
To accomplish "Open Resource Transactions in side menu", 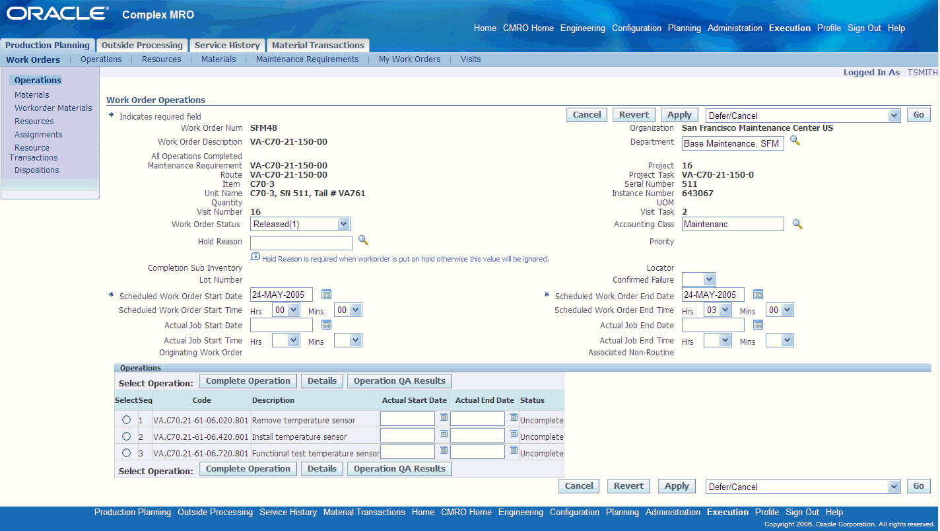I will pos(34,153).
